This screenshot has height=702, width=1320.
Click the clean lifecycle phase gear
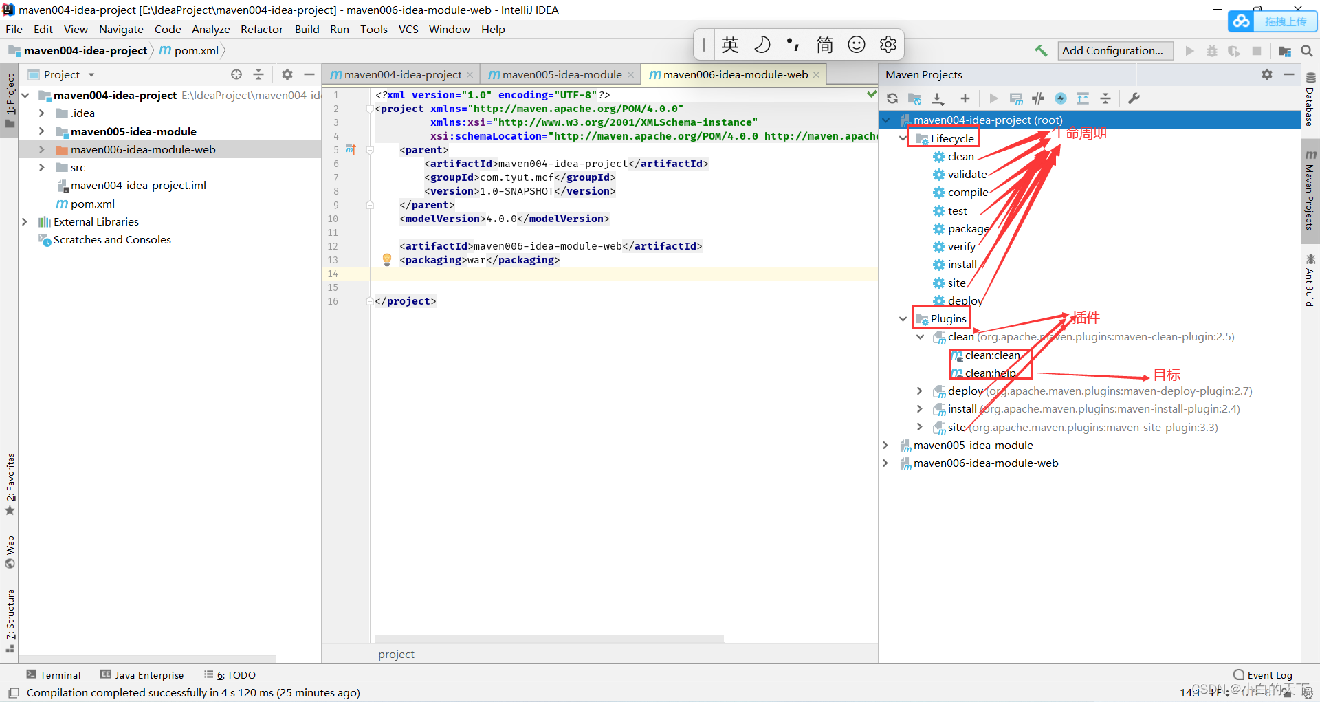pyautogui.click(x=939, y=157)
